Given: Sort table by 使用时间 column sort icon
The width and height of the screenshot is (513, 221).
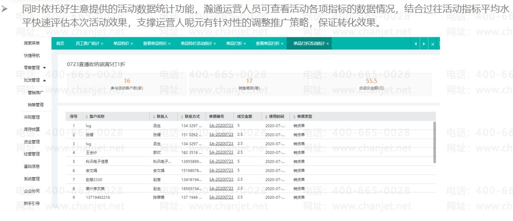Looking at the screenshot, I should 266,117.
